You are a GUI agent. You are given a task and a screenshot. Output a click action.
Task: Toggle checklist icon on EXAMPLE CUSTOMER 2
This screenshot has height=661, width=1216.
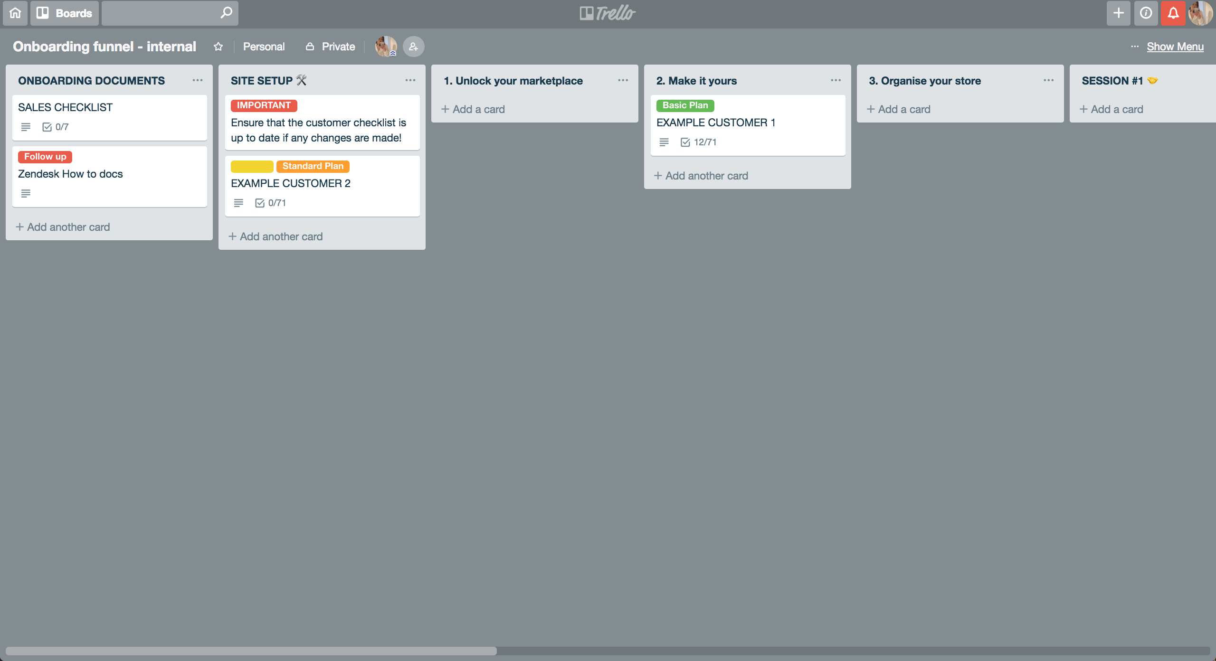pos(260,203)
